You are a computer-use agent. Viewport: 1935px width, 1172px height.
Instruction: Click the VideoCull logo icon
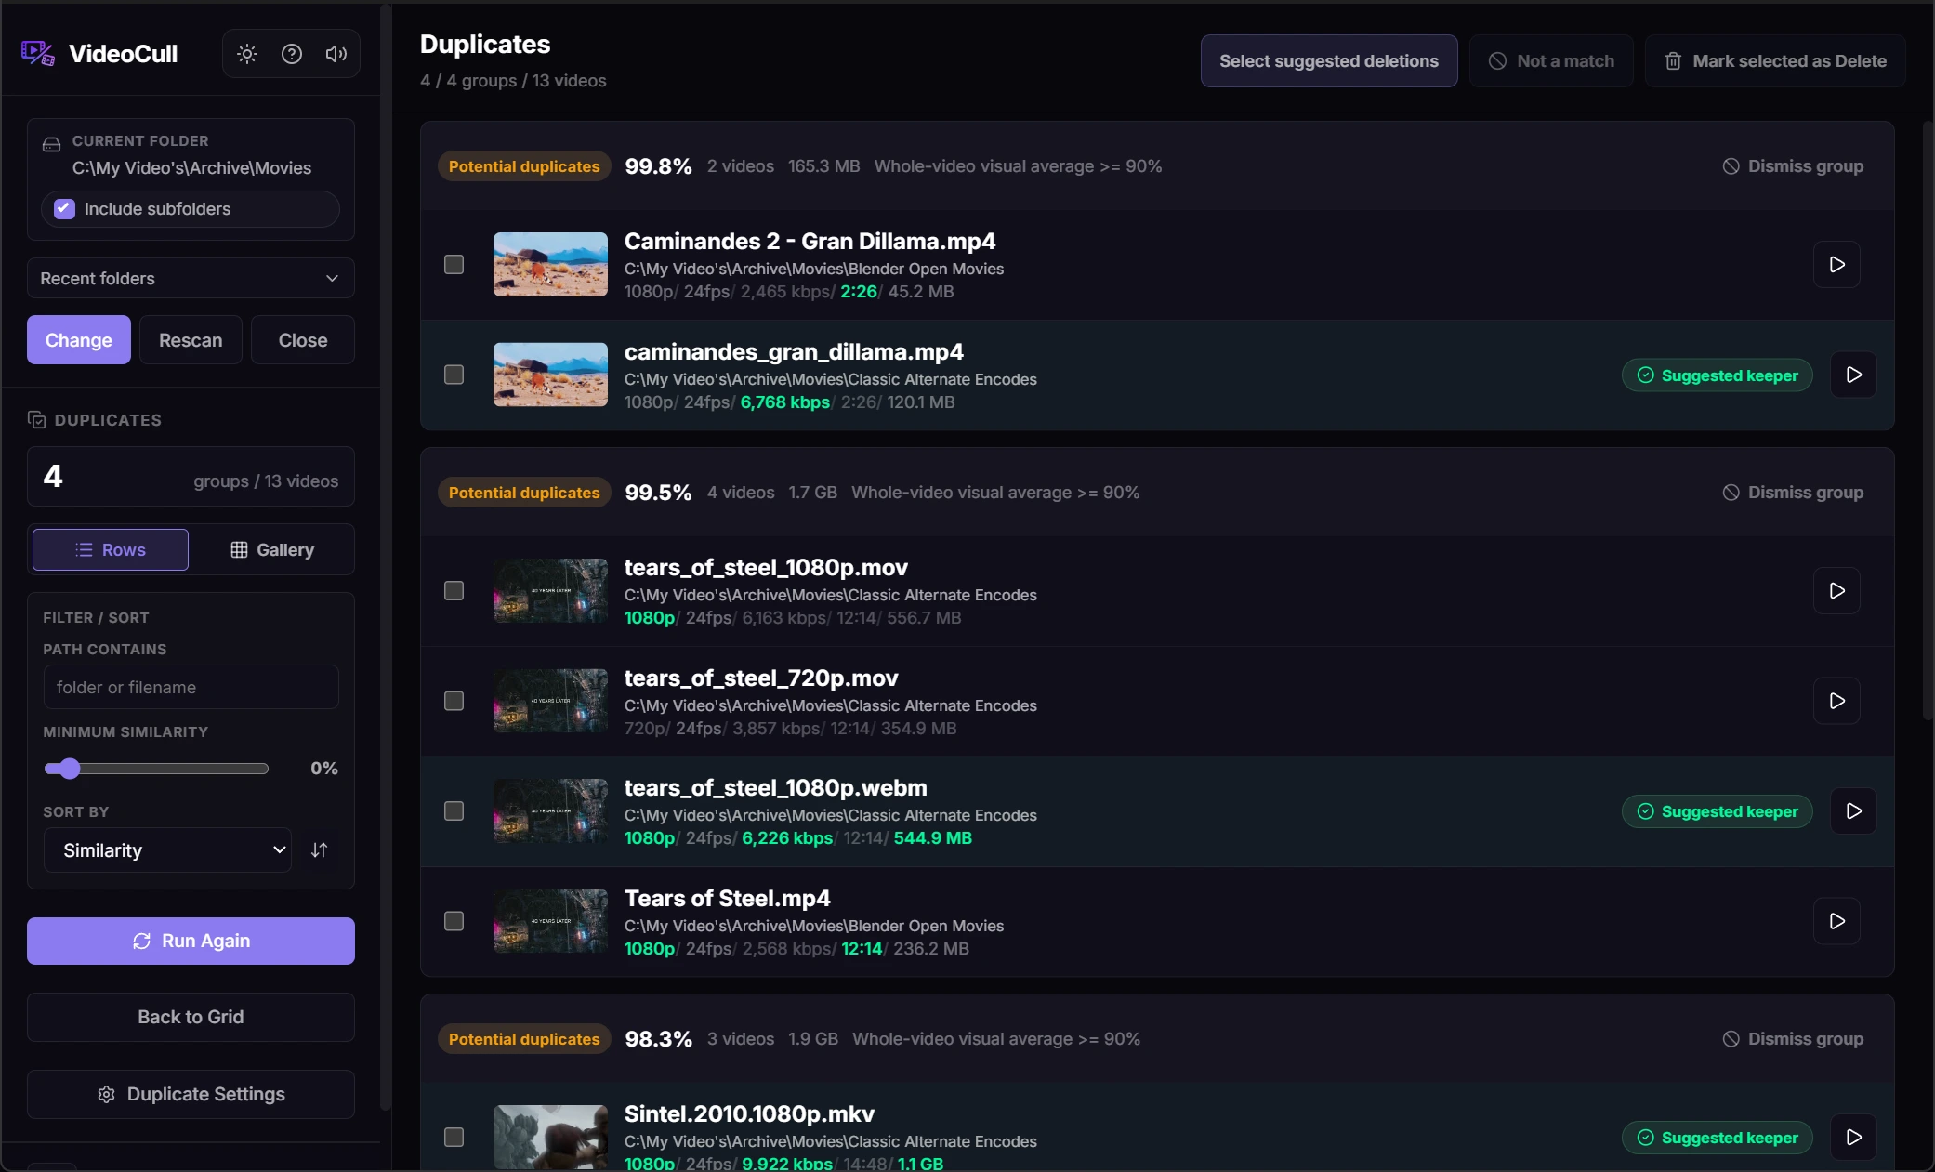click(x=38, y=54)
